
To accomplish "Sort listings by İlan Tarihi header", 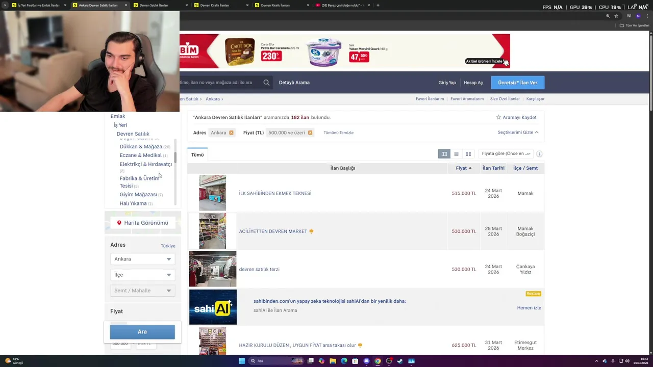I will (x=493, y=168).
